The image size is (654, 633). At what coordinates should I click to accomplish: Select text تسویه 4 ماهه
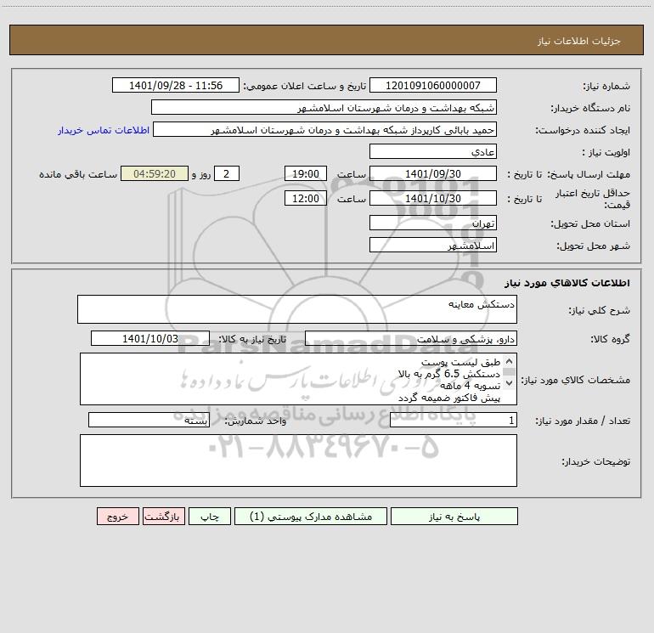point(470,386)
